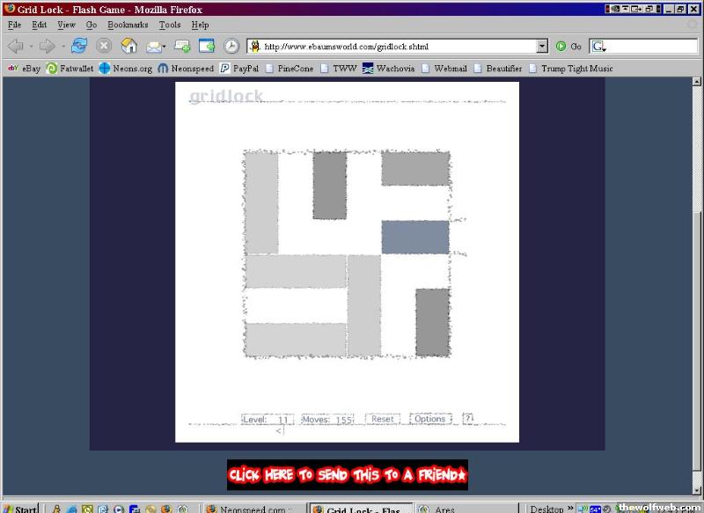Open the Tools menu
This screenshot has width=704, height=513.
coord(169,25)
